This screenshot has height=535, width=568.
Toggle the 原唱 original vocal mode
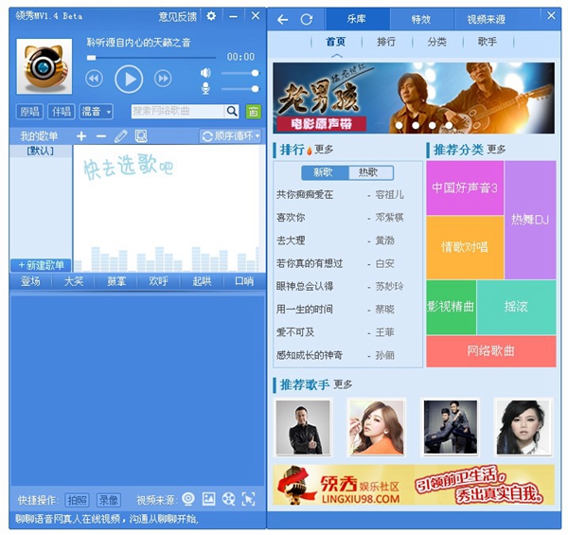tap(29, 112)
